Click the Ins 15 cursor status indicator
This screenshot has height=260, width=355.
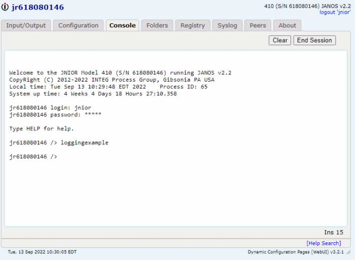[334, 233]
